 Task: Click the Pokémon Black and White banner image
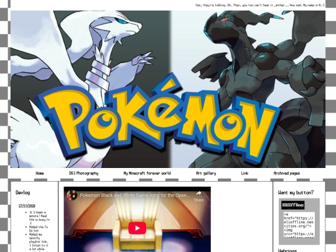168,89
